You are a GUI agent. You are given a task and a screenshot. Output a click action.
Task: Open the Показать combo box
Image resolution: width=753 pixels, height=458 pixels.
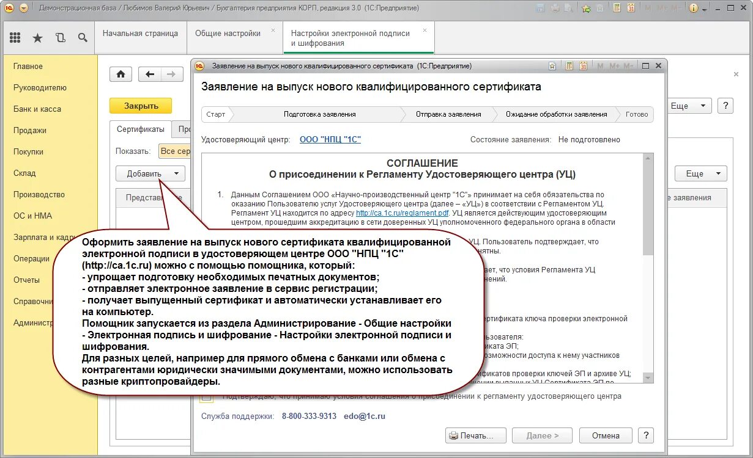pyautogui.click(x=175, y=151)
